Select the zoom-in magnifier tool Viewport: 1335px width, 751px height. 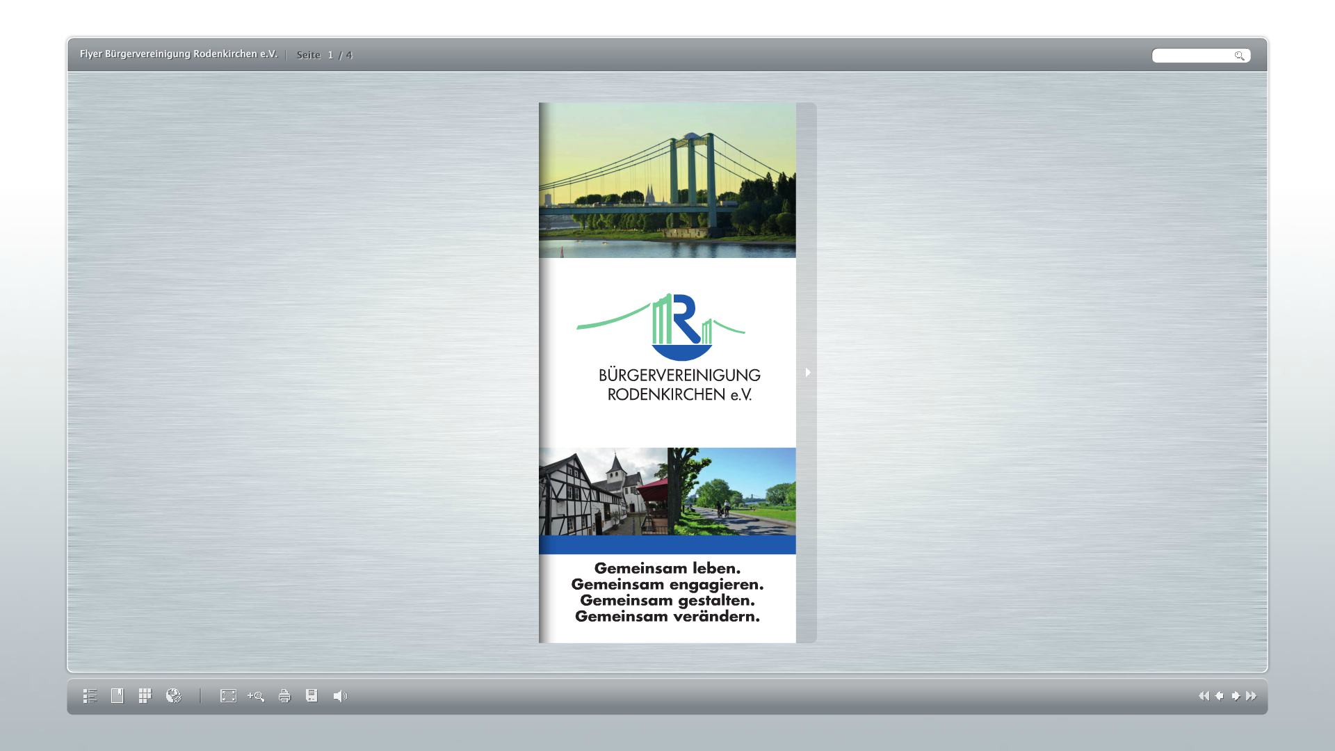[257, 696]
